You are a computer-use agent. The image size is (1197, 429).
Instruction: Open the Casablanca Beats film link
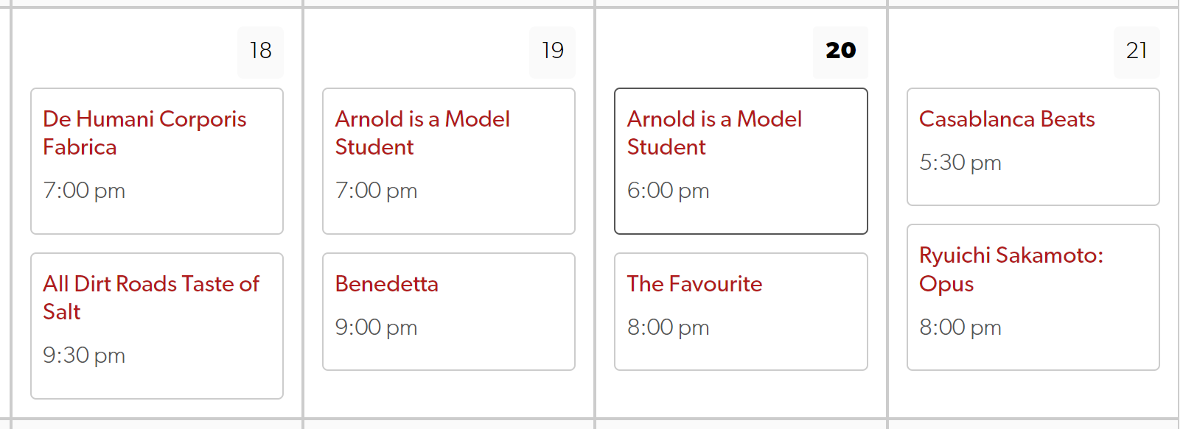click(x=1007, y=119)
